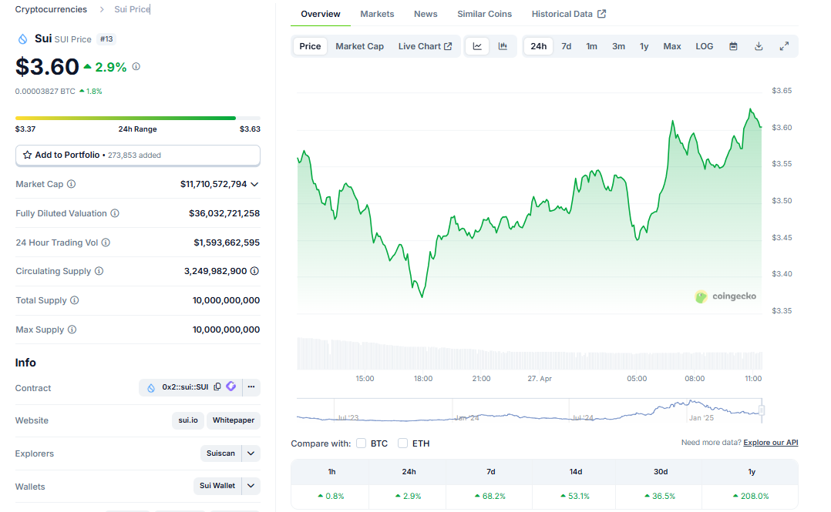Select the 24h time range
The height and width of the screenshot is (512, 831).
pos(538,47)
